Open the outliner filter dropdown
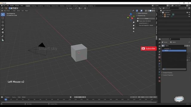Viewport: 191px width, 107px height. (186, 8)
